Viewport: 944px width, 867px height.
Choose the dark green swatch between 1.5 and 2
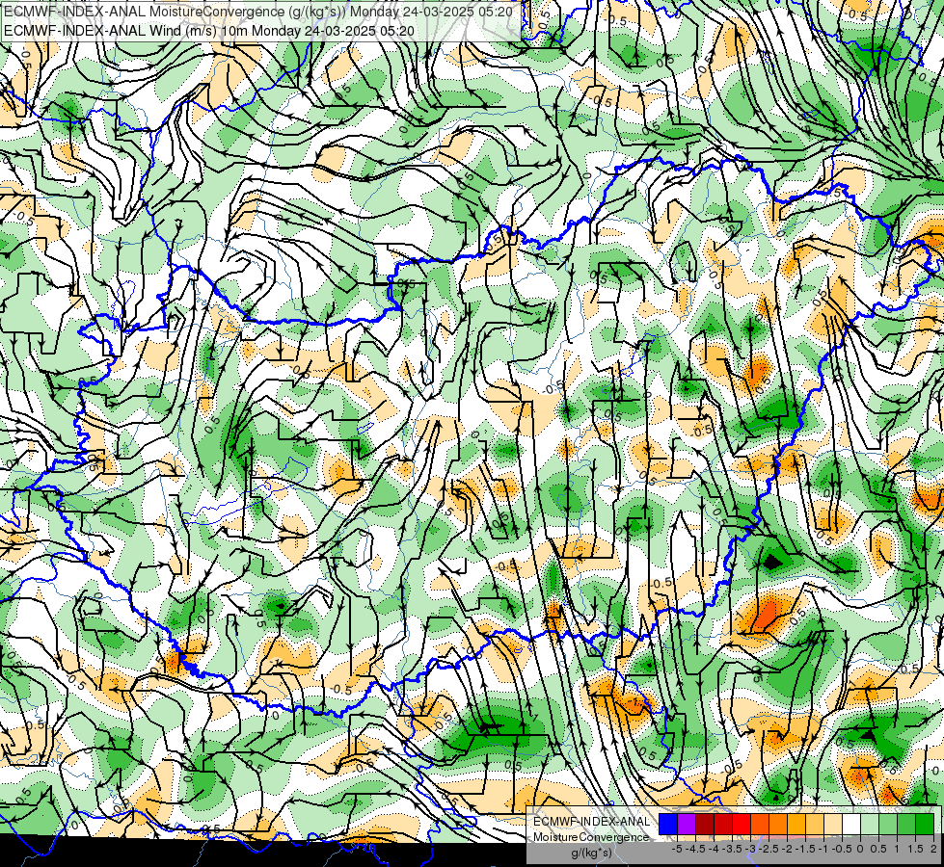(x=925, y=824)
